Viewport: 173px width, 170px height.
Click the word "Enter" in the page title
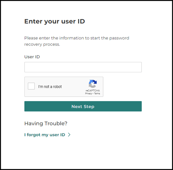[34, 21]
